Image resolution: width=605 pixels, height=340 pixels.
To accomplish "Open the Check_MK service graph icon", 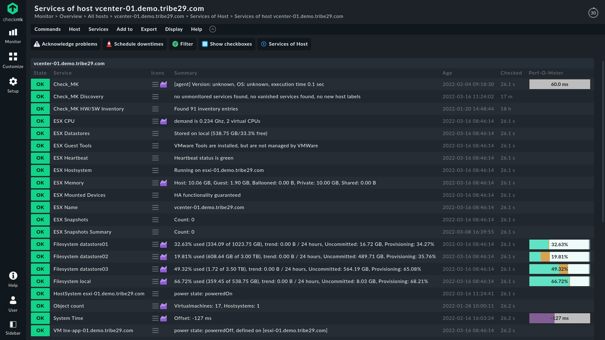I will pyautogui.click(x=164, y=84).
